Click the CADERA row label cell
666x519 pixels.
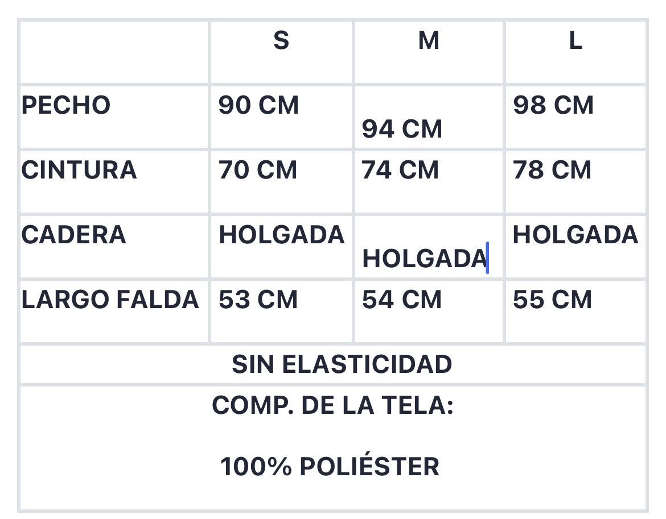point(114,247)
